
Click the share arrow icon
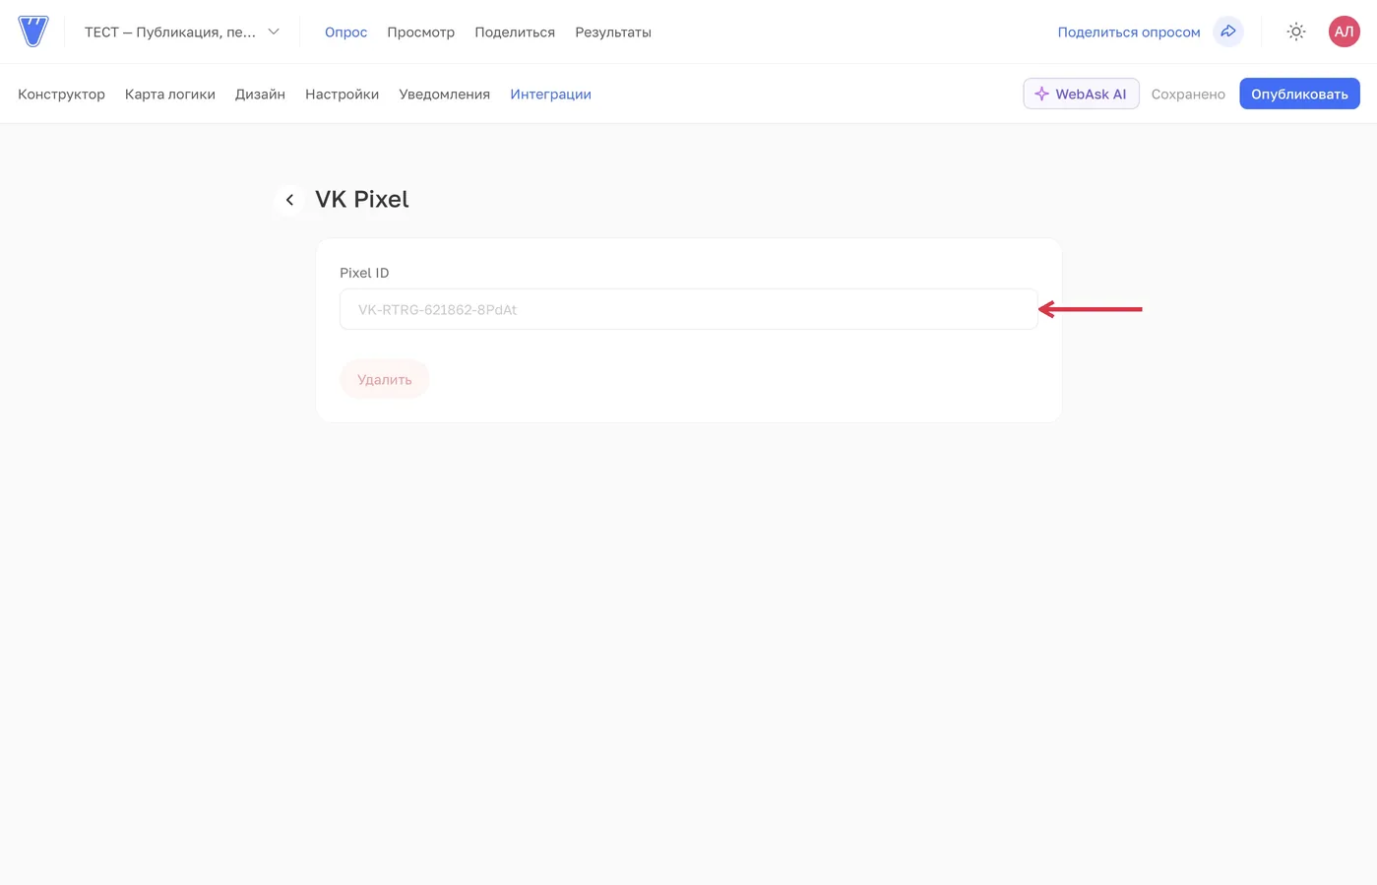[x=1227, y=32]
